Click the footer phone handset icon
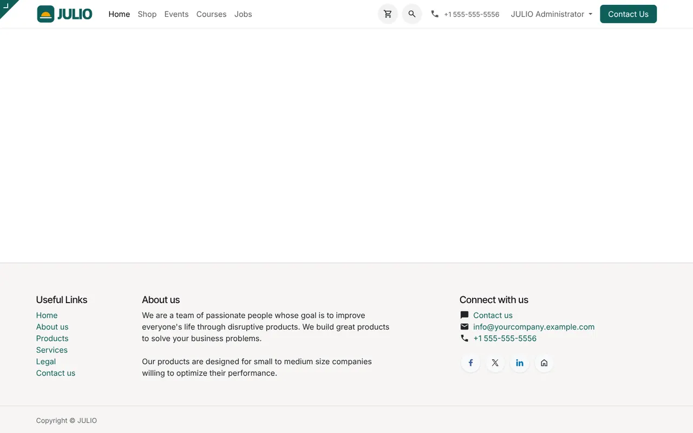This screenshot has width=693, height=433. 464,338
